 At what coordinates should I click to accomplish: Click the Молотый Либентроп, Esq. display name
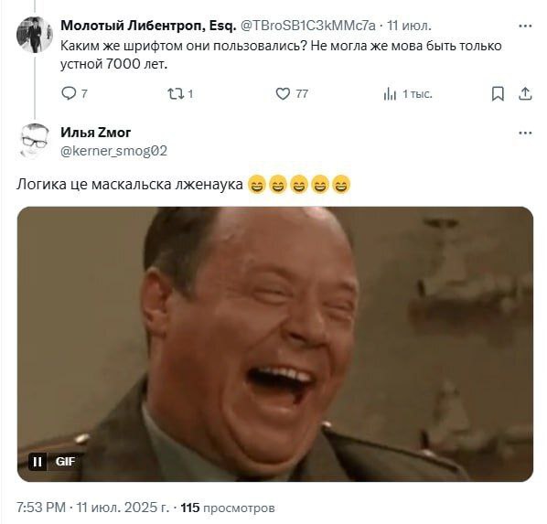(148, 26)
